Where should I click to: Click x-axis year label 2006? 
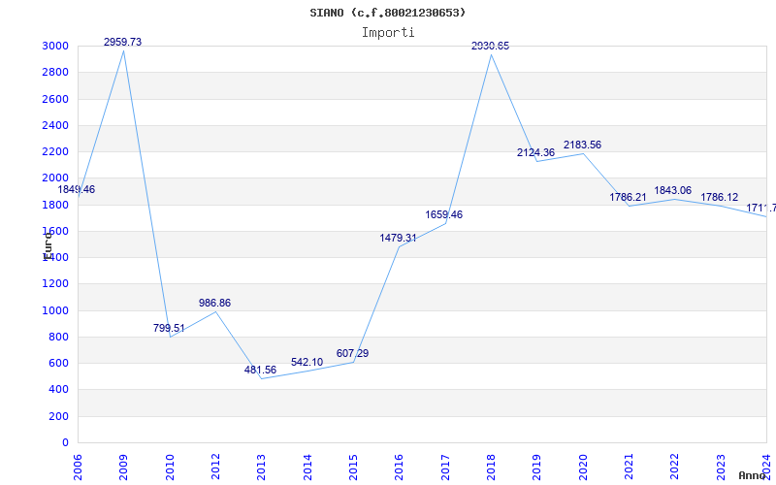tap(78, 468)
